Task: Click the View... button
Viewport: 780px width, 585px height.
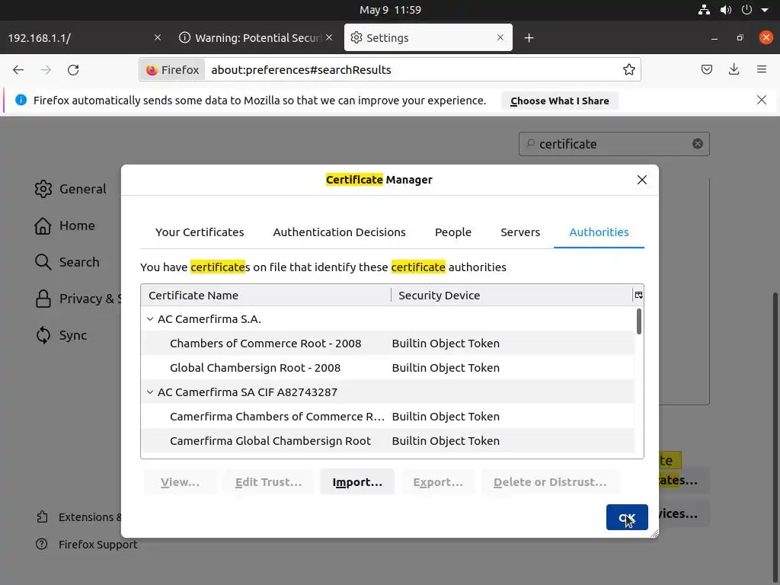Action: point(180,481)
